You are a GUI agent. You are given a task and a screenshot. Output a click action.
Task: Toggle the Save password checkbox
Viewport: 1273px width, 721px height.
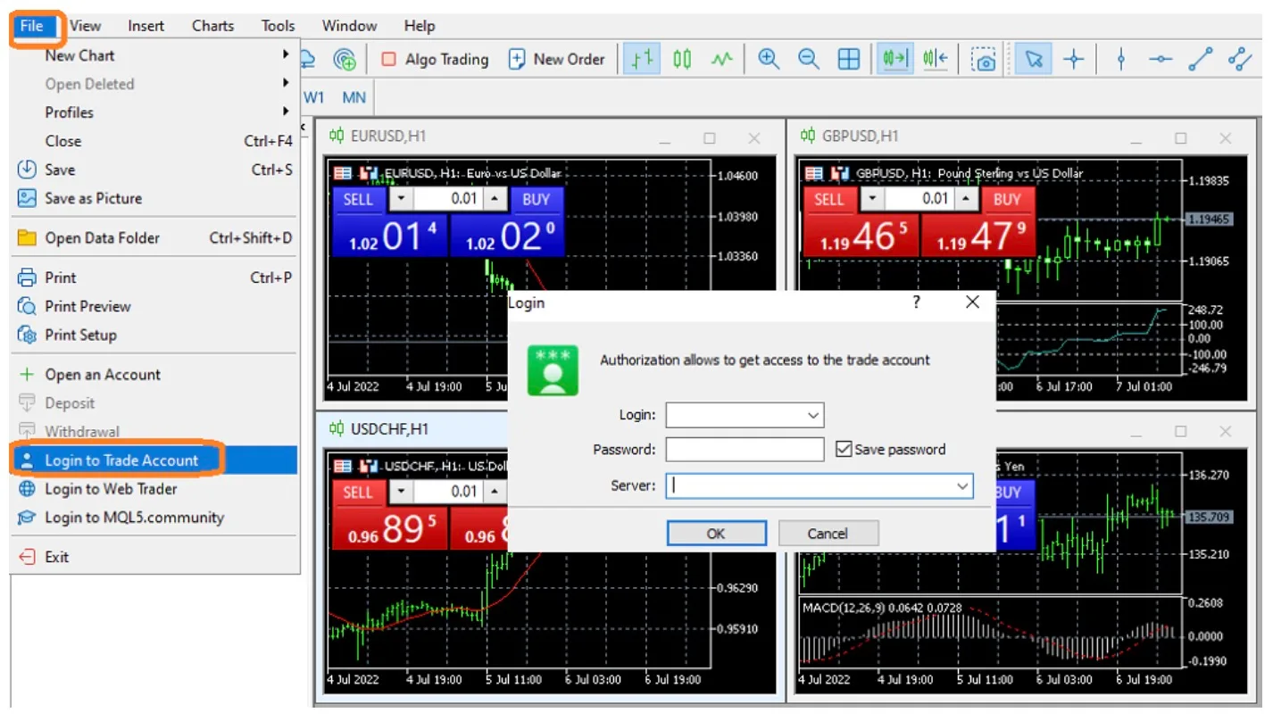pos(844,450)
